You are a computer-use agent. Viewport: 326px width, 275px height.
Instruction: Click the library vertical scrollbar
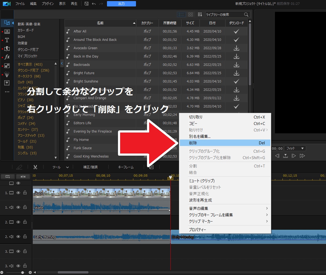point(250,54)
